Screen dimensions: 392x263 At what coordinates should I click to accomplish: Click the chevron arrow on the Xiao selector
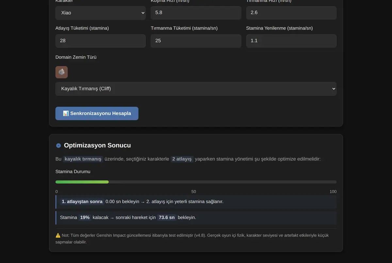(x=143, y=13)
